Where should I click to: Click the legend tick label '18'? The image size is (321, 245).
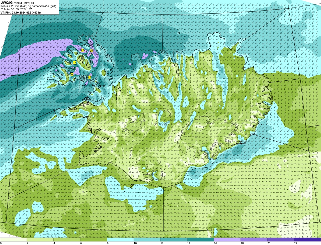click(x=242, y=243)
